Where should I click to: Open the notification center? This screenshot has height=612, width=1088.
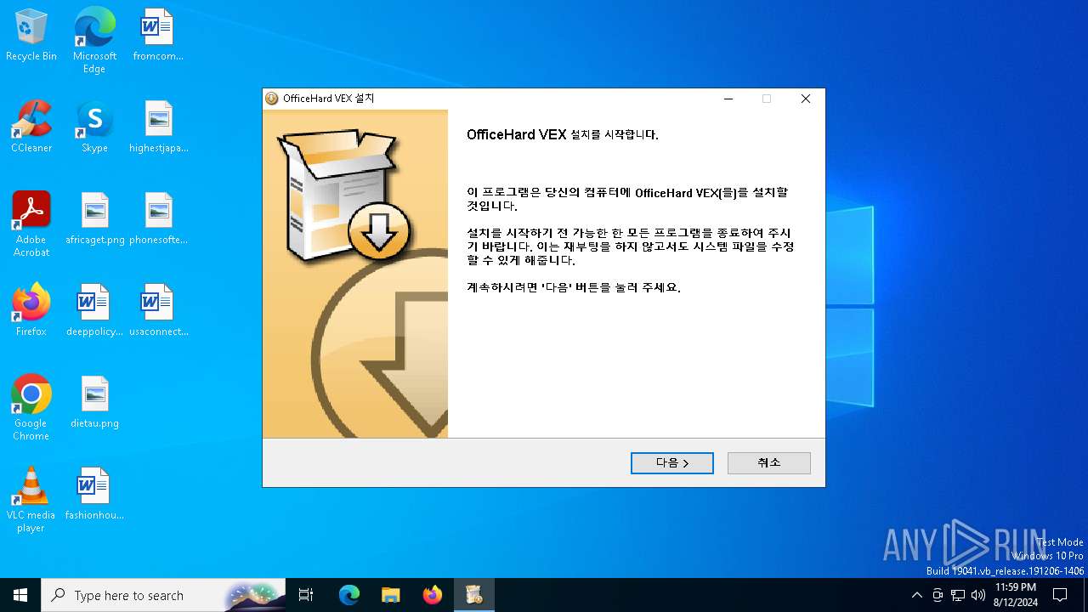[x=1060, y=595]
